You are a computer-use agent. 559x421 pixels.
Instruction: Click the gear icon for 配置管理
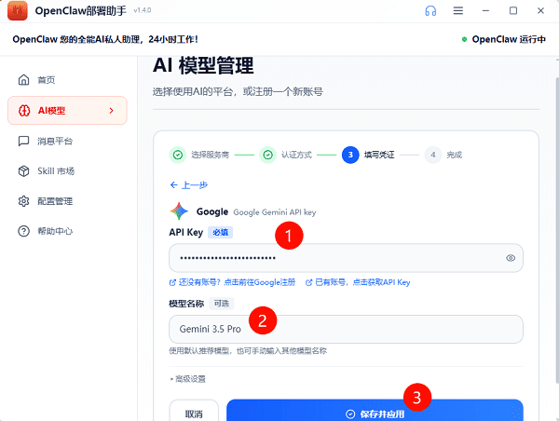tap(23, 201)
